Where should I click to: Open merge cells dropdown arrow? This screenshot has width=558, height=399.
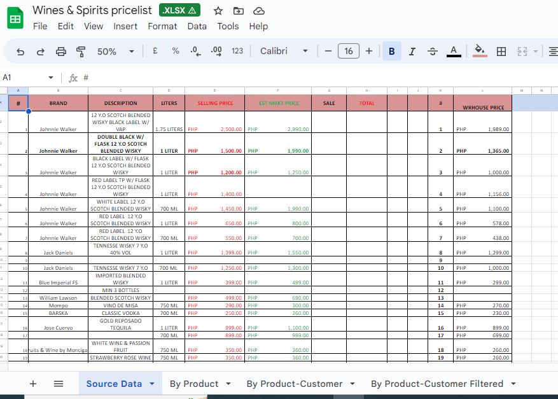pos(535,52)
